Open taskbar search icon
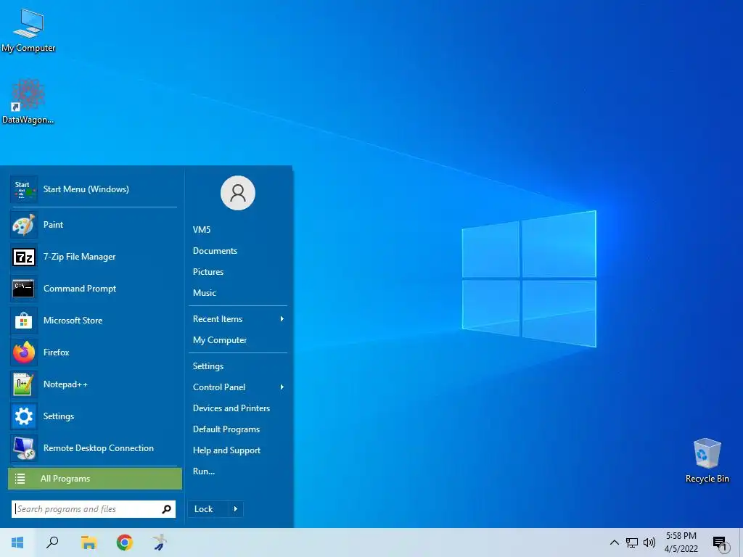This screenshot has width=743, height=557. point(52,542)
